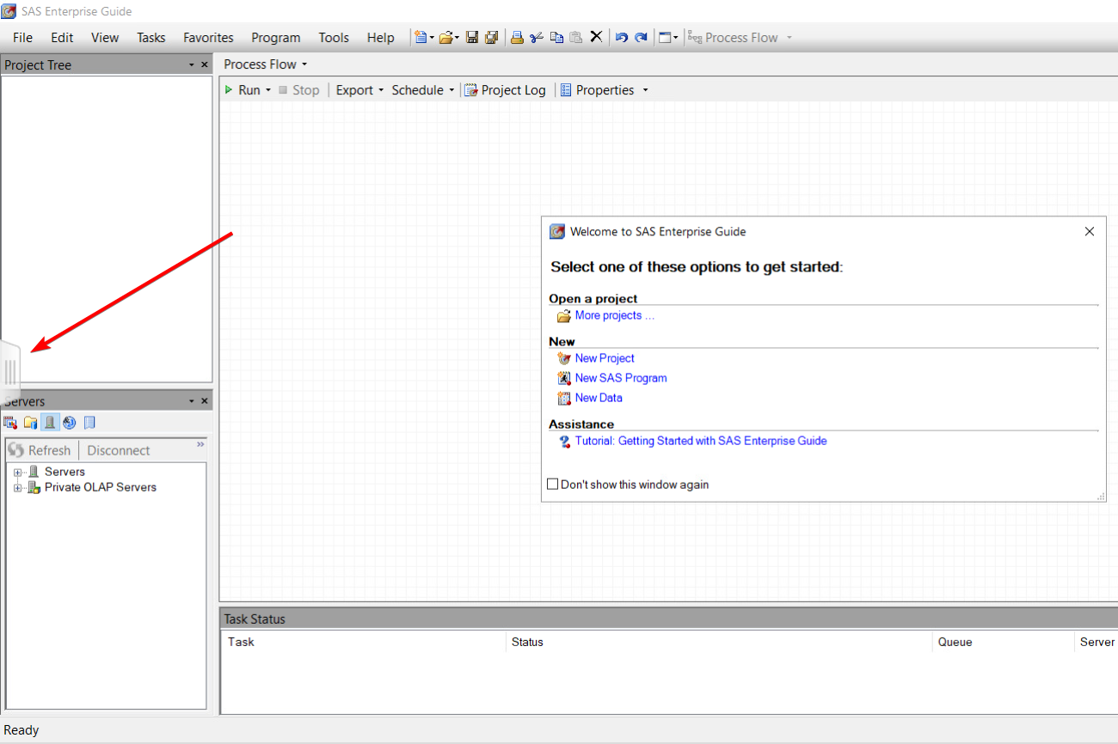Click the Task column header in Task Status
Image resolution: width=1118 pixels, height=744 pixels.
363,642
